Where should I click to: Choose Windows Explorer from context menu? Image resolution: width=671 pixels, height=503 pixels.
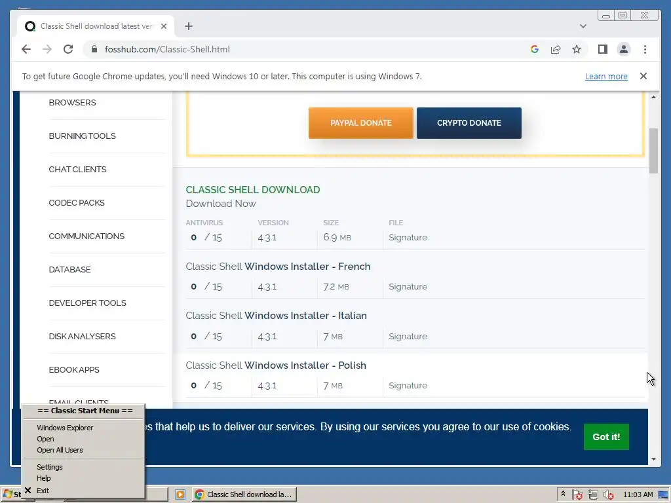point(65,427)
